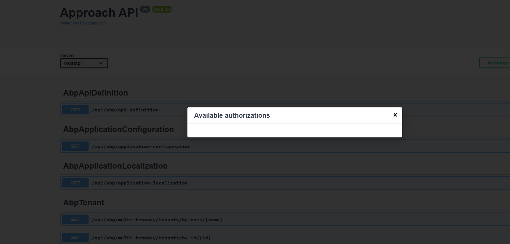
Task: Collapse the AbpApplicationLocalization section heading
Action: tap(115, 166)
